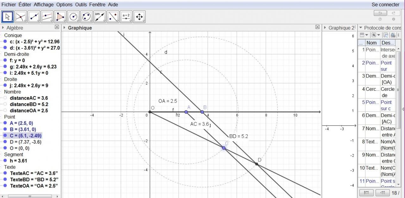The image size is (405, 198).
Task: Click the Undo button
Action: (380, 13)
